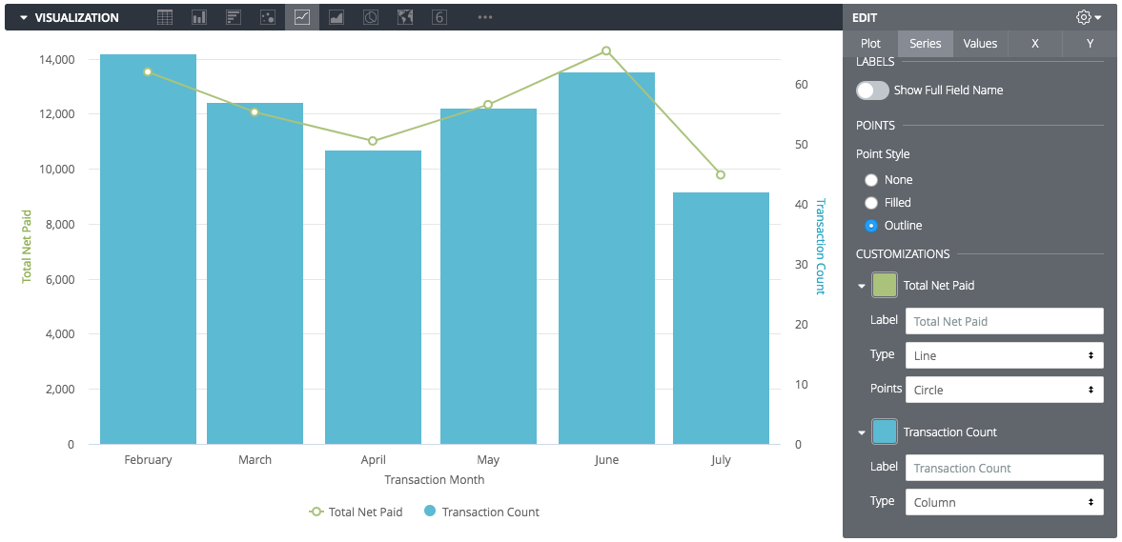Switch to map visualization
This screenshot has width=1122, height=542.
pyautogui.click(x=405, y=17)
